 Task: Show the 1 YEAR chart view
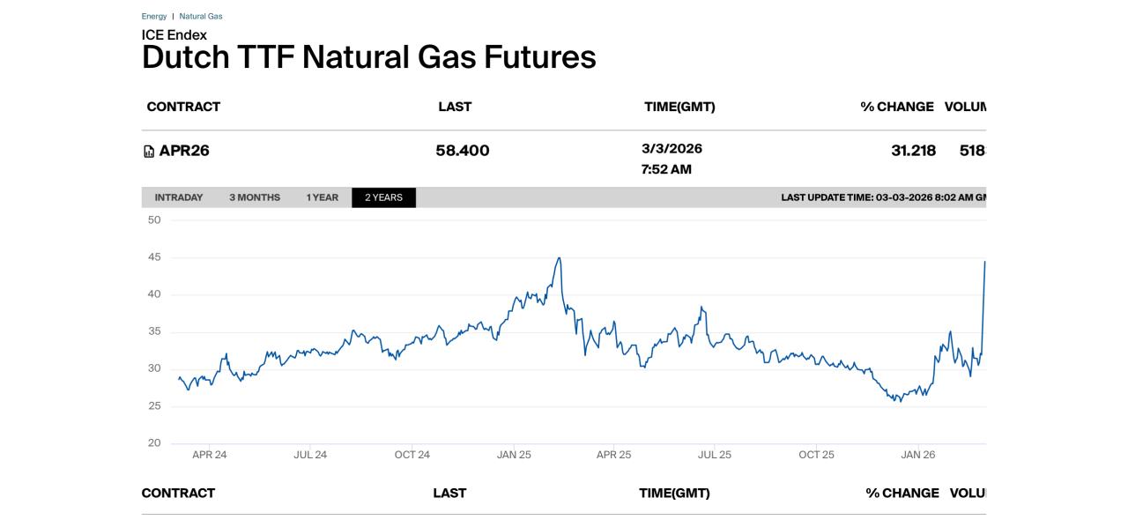(x=323, y=197)
